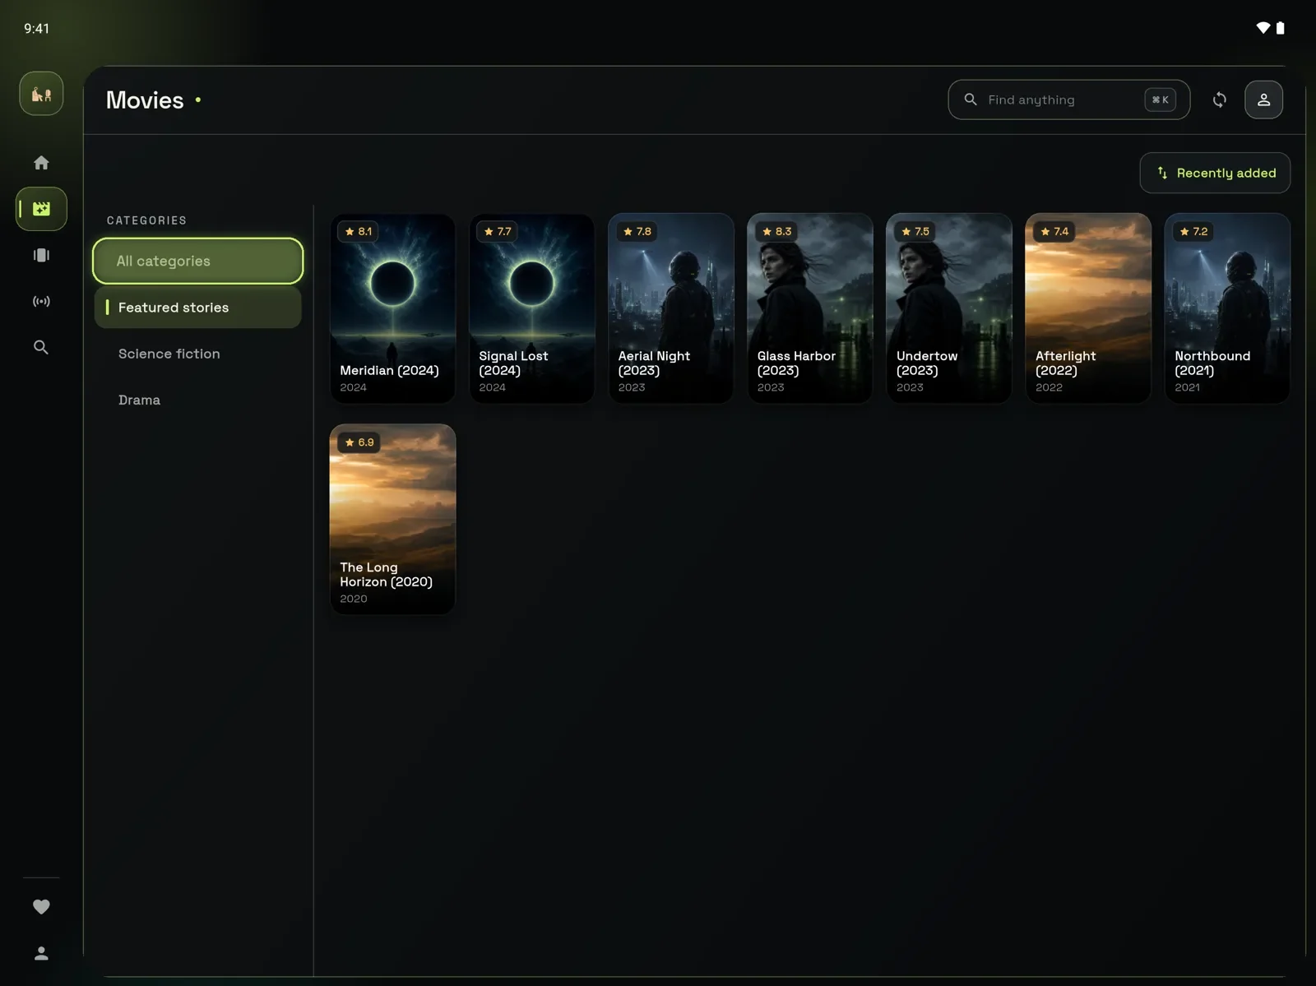
Task: Open Meridian (2024) movie card
Action: click(392, 308)
